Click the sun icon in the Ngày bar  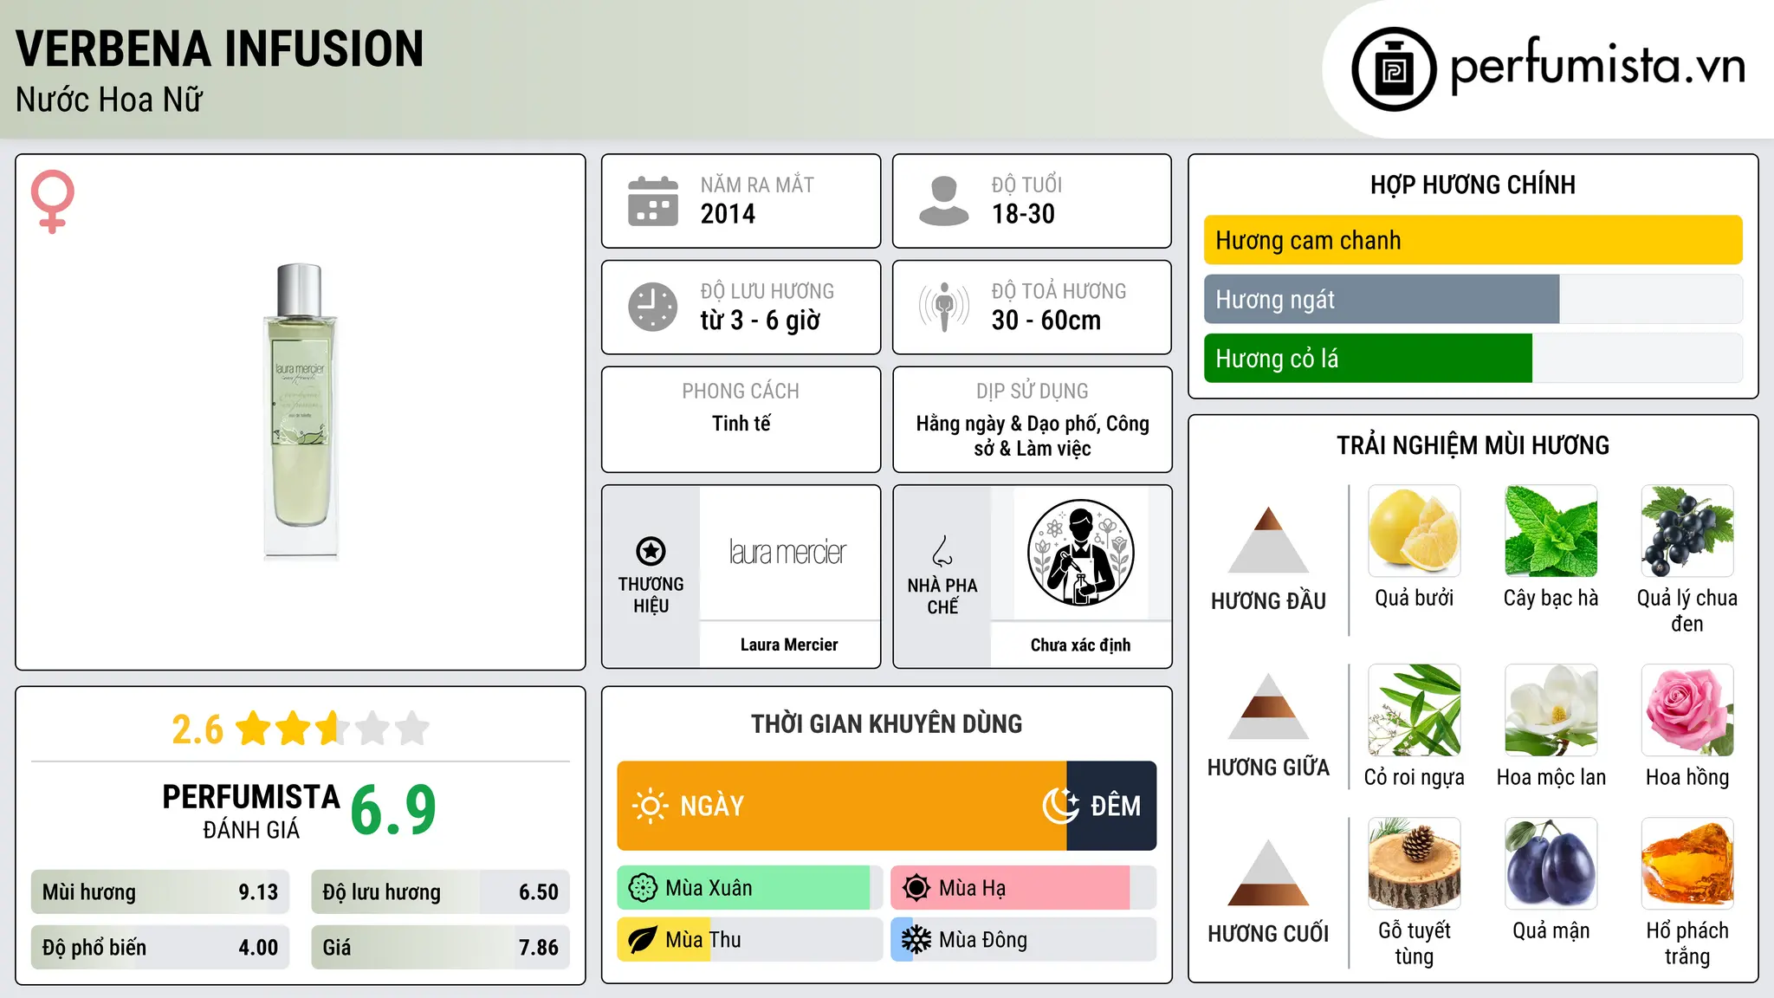point(650,806)
